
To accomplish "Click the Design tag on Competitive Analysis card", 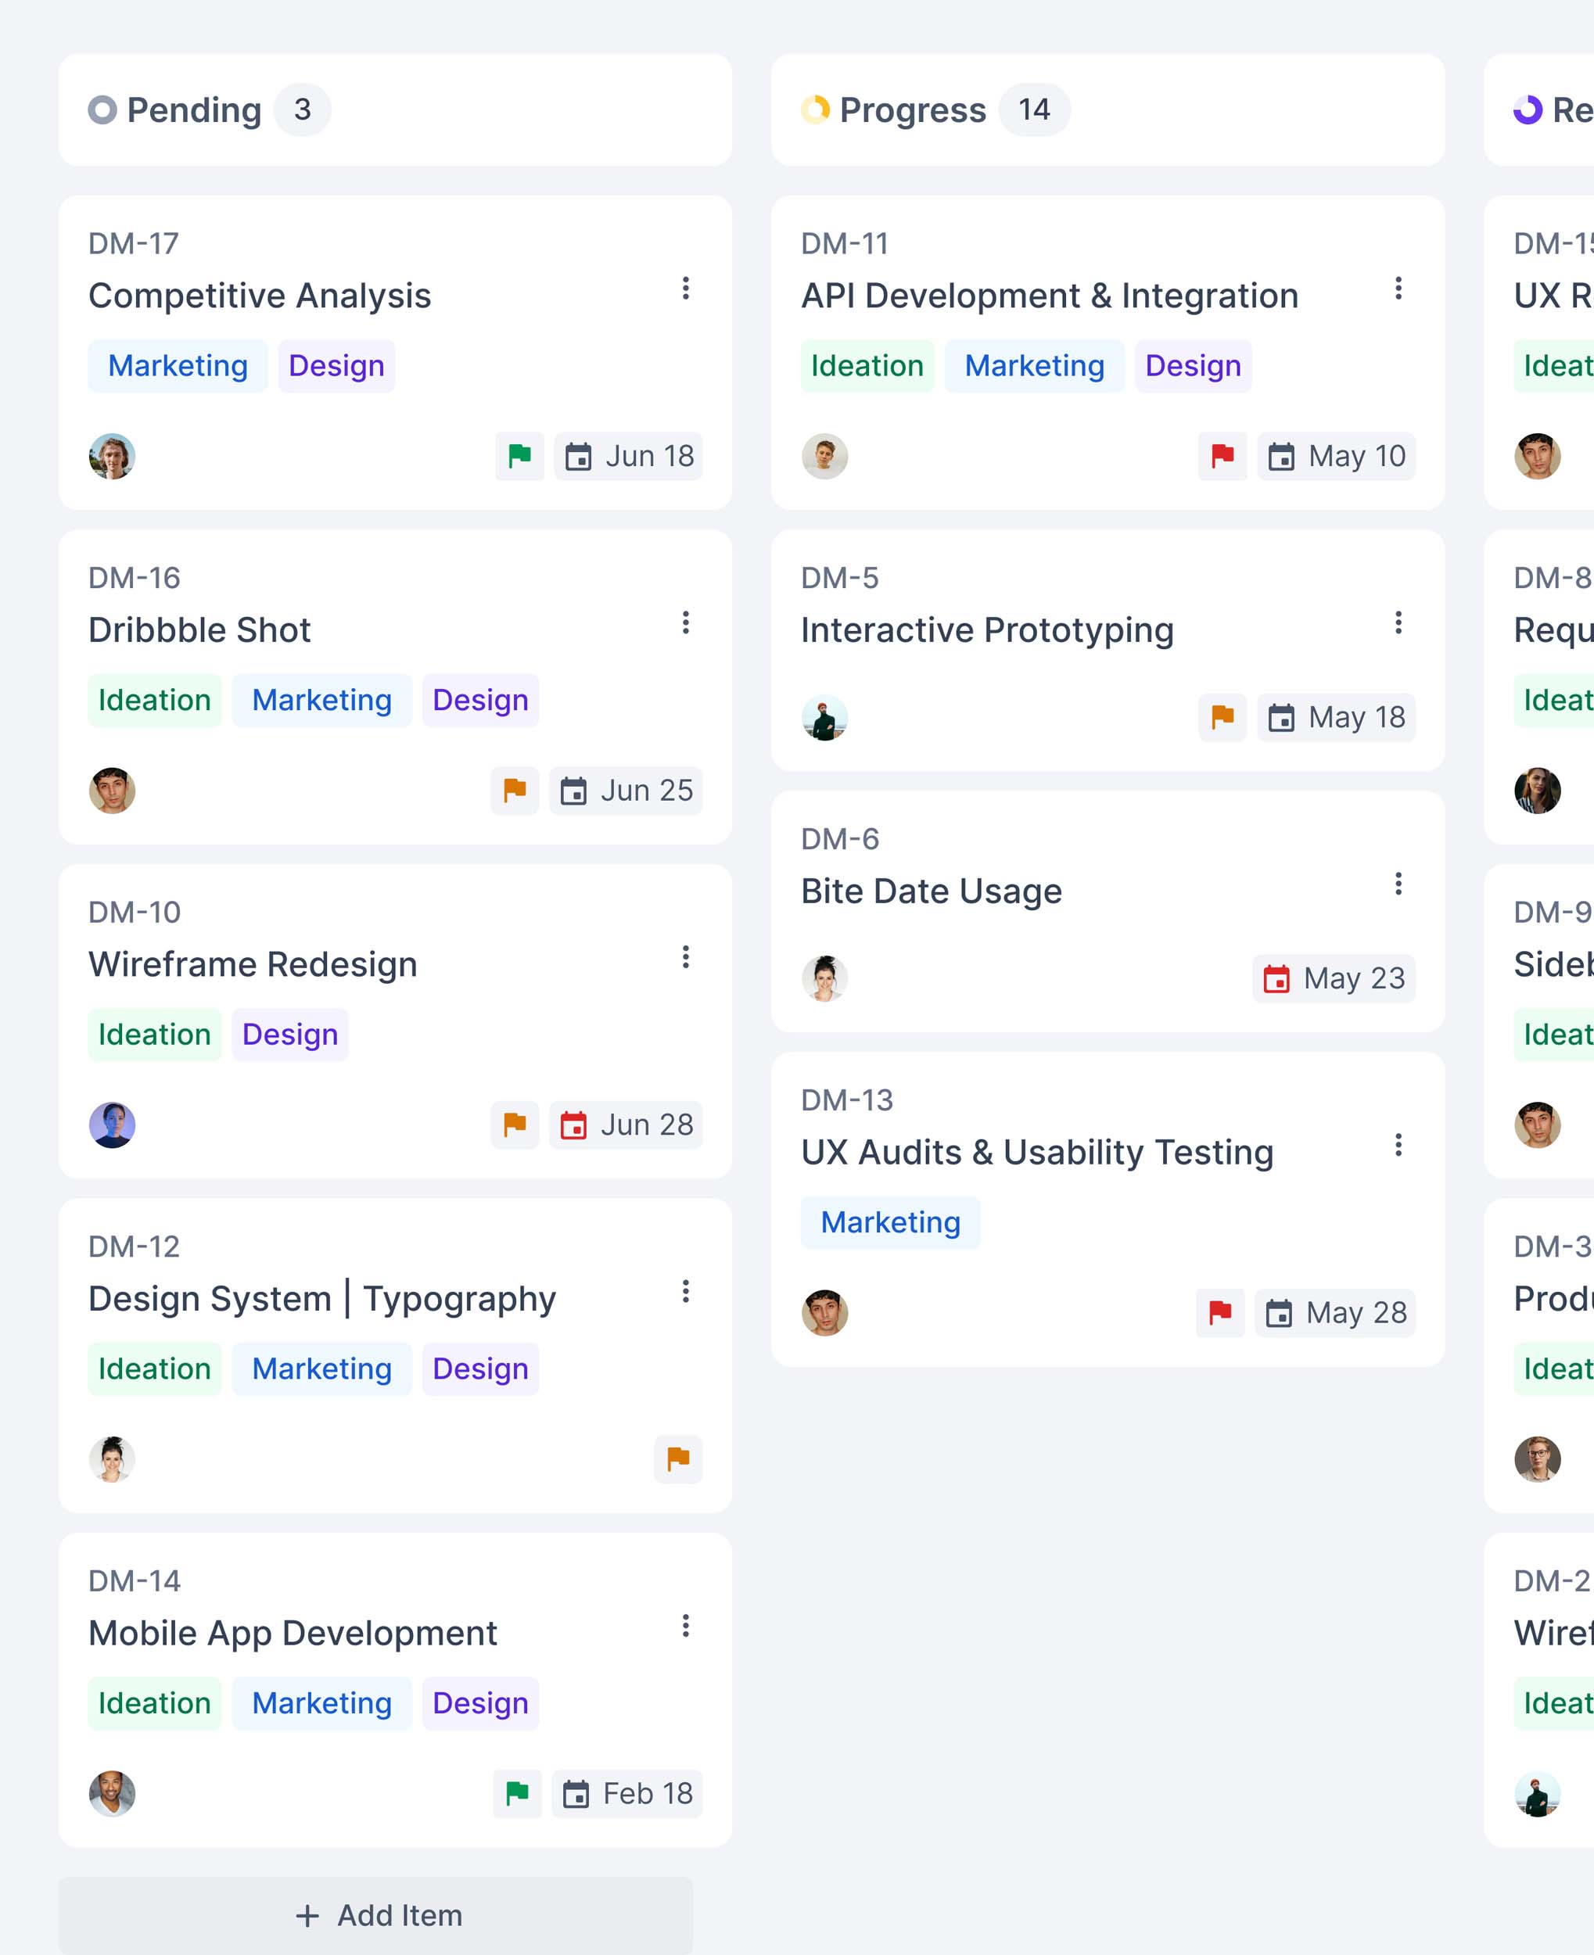I will 336,366.
